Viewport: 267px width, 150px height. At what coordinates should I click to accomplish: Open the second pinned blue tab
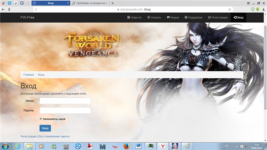click(x=10, y=3)
